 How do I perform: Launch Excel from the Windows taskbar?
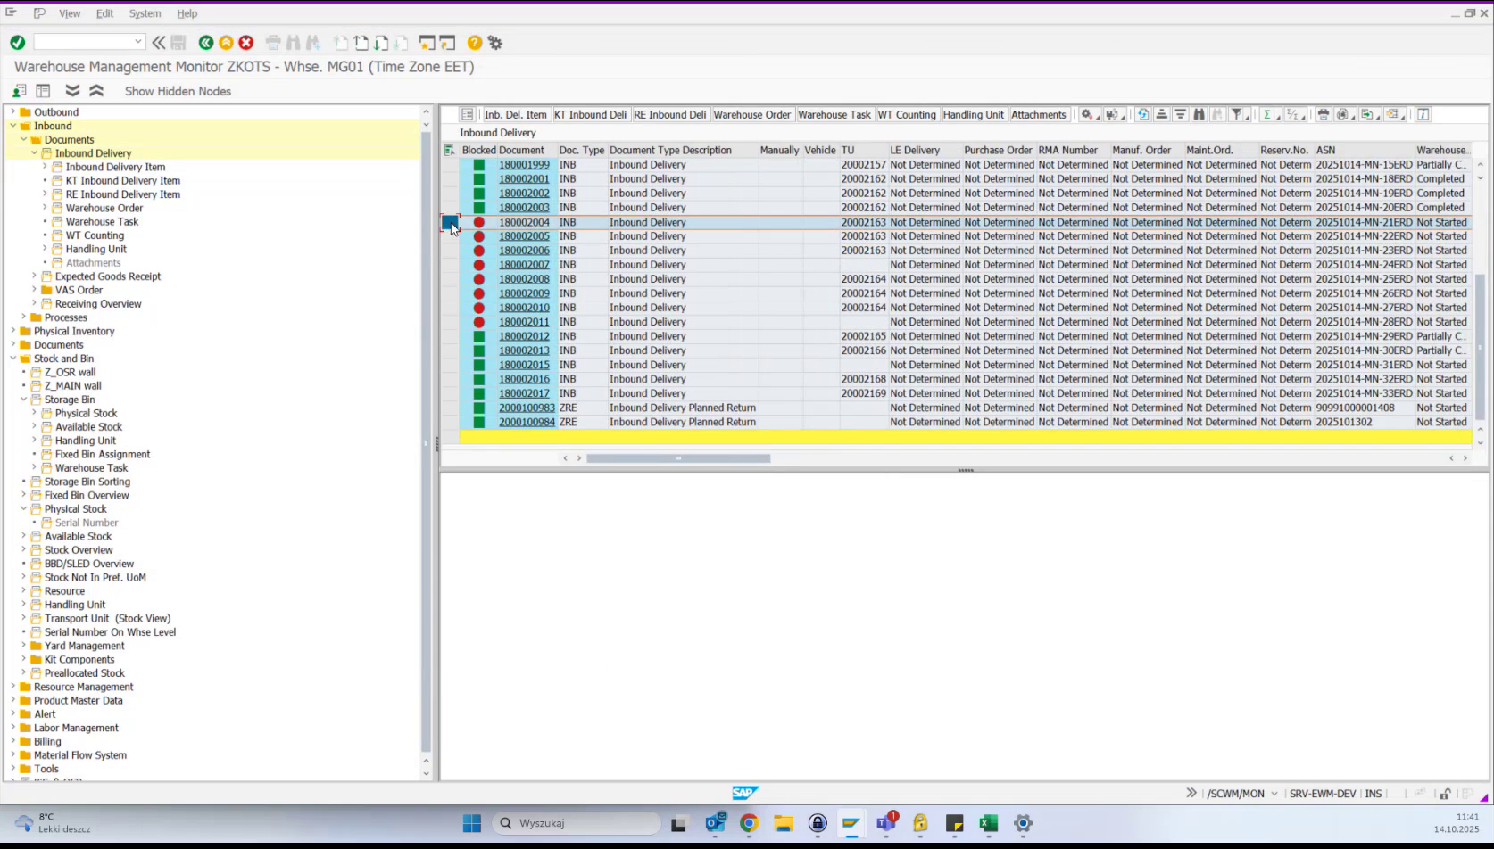click(x=988, y=823)
